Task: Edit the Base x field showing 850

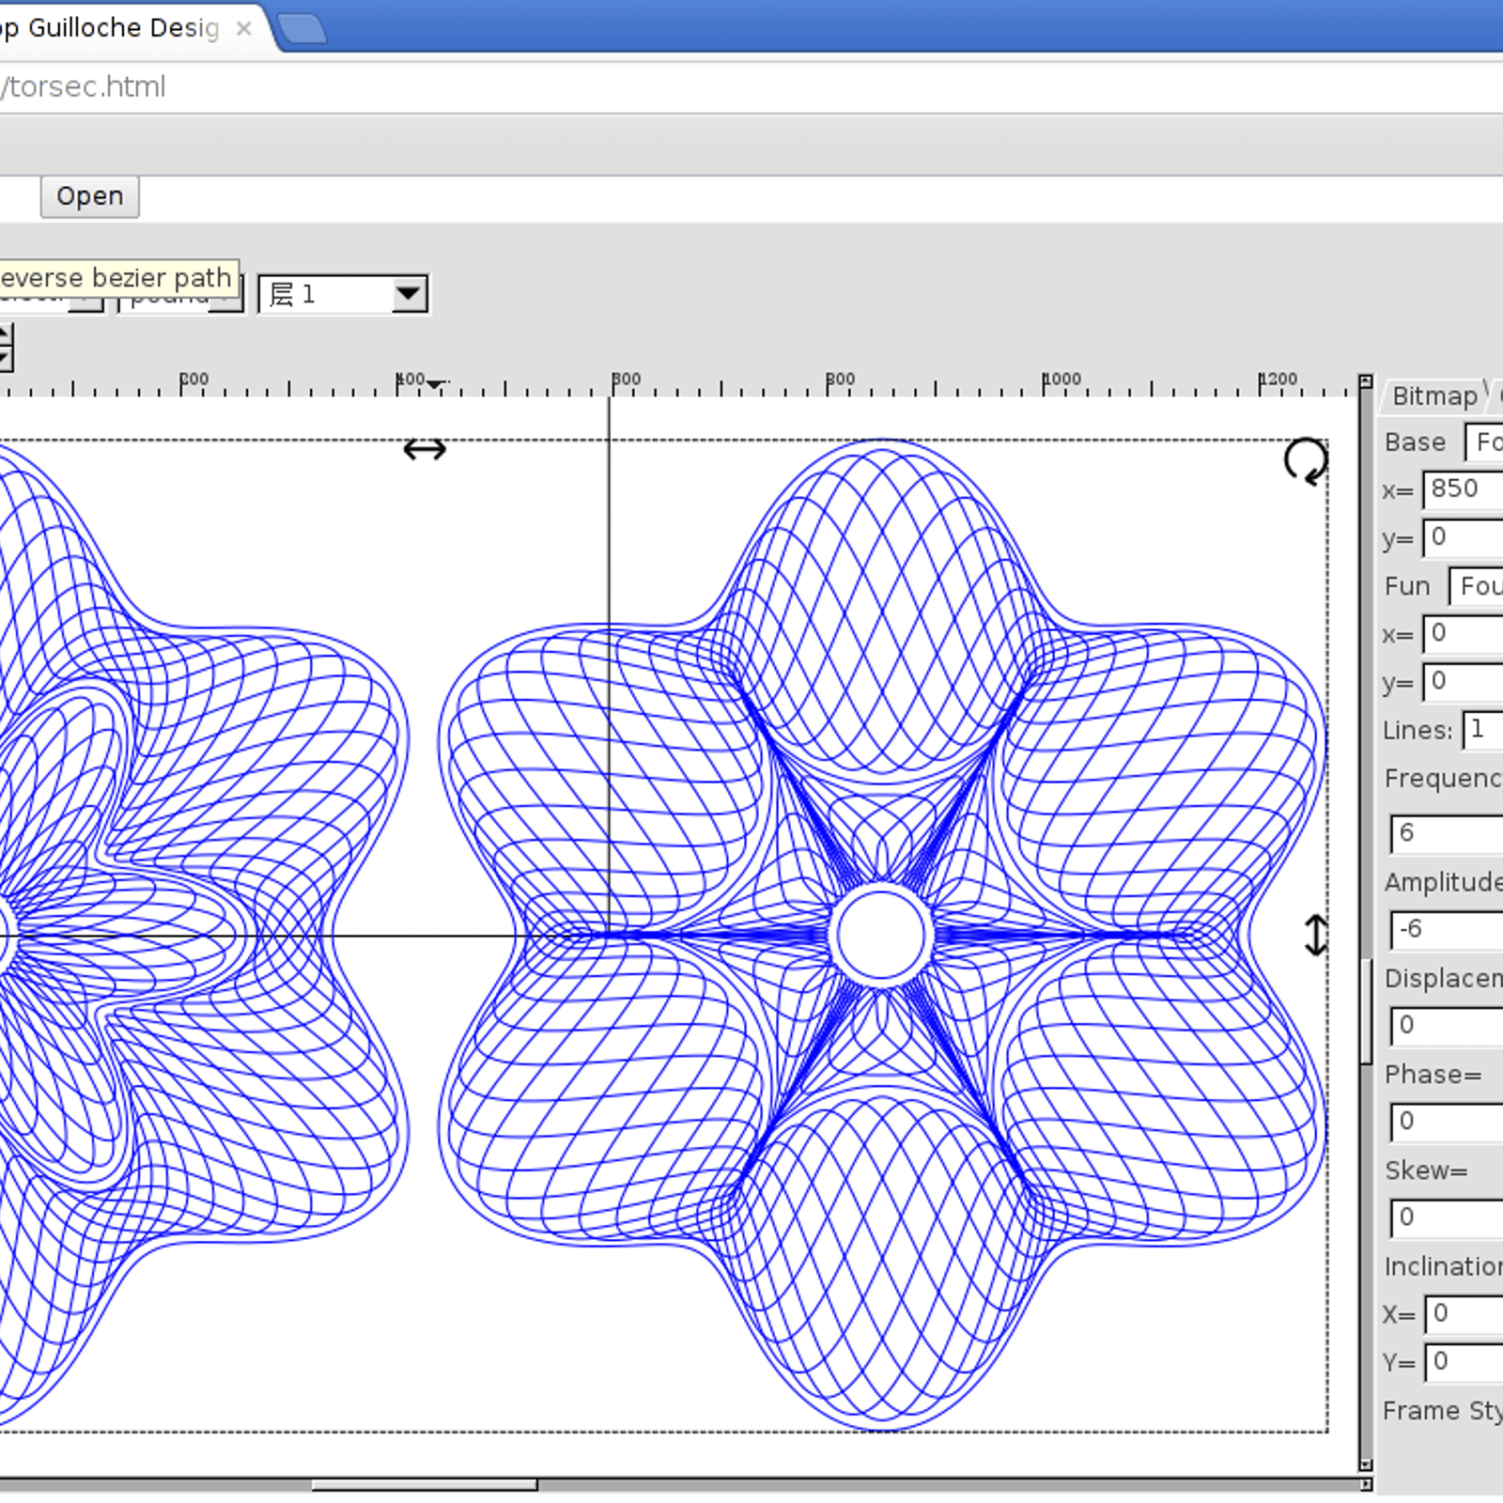Action: [1463, 489]
